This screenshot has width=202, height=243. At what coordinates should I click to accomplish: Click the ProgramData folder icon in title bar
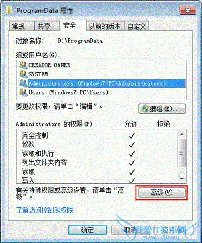[x=10, y=10]
